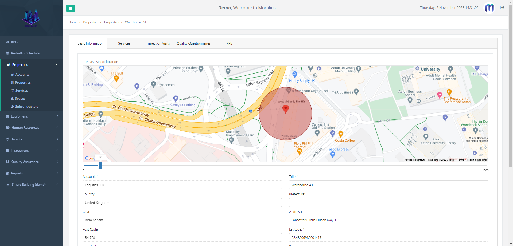The height and width of the screenshot is (246, 513).
Task: Switch to the Basic Information tab
Action: (x=91, y=43)
